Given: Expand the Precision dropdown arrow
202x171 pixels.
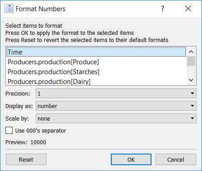Looking at the screenshot, I should tap(192, 93).
